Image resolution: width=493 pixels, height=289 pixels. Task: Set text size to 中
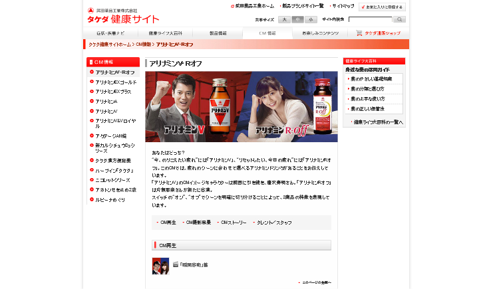[297, 19]
